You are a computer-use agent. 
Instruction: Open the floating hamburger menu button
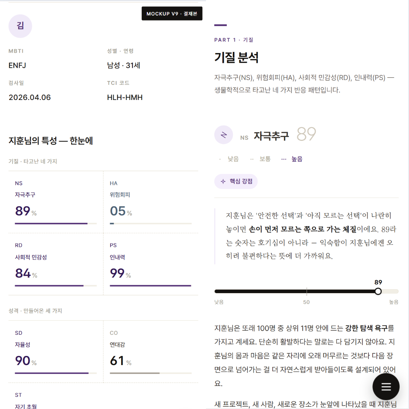tap(386, 387)
